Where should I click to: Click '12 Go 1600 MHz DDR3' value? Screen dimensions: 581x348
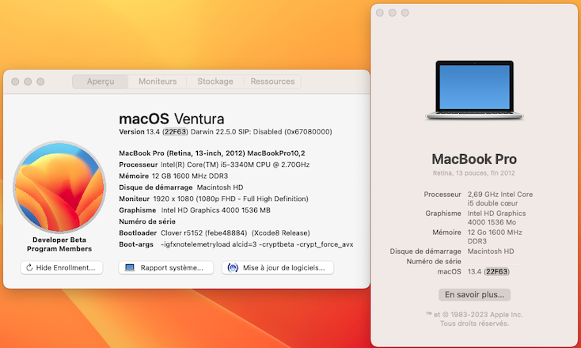495,236
